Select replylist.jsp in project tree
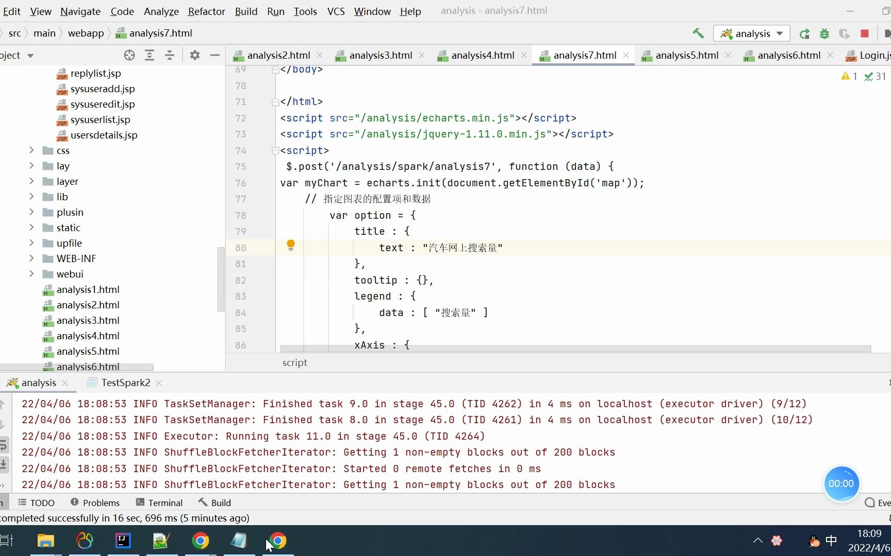This screenshot has width=891, height=556. (x=95, y=73)
